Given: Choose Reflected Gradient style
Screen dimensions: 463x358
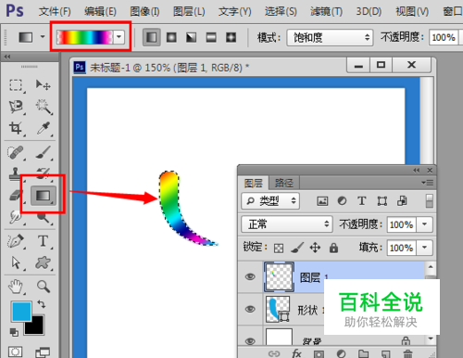Looking at the screenshot, I should tap(211, 37).
